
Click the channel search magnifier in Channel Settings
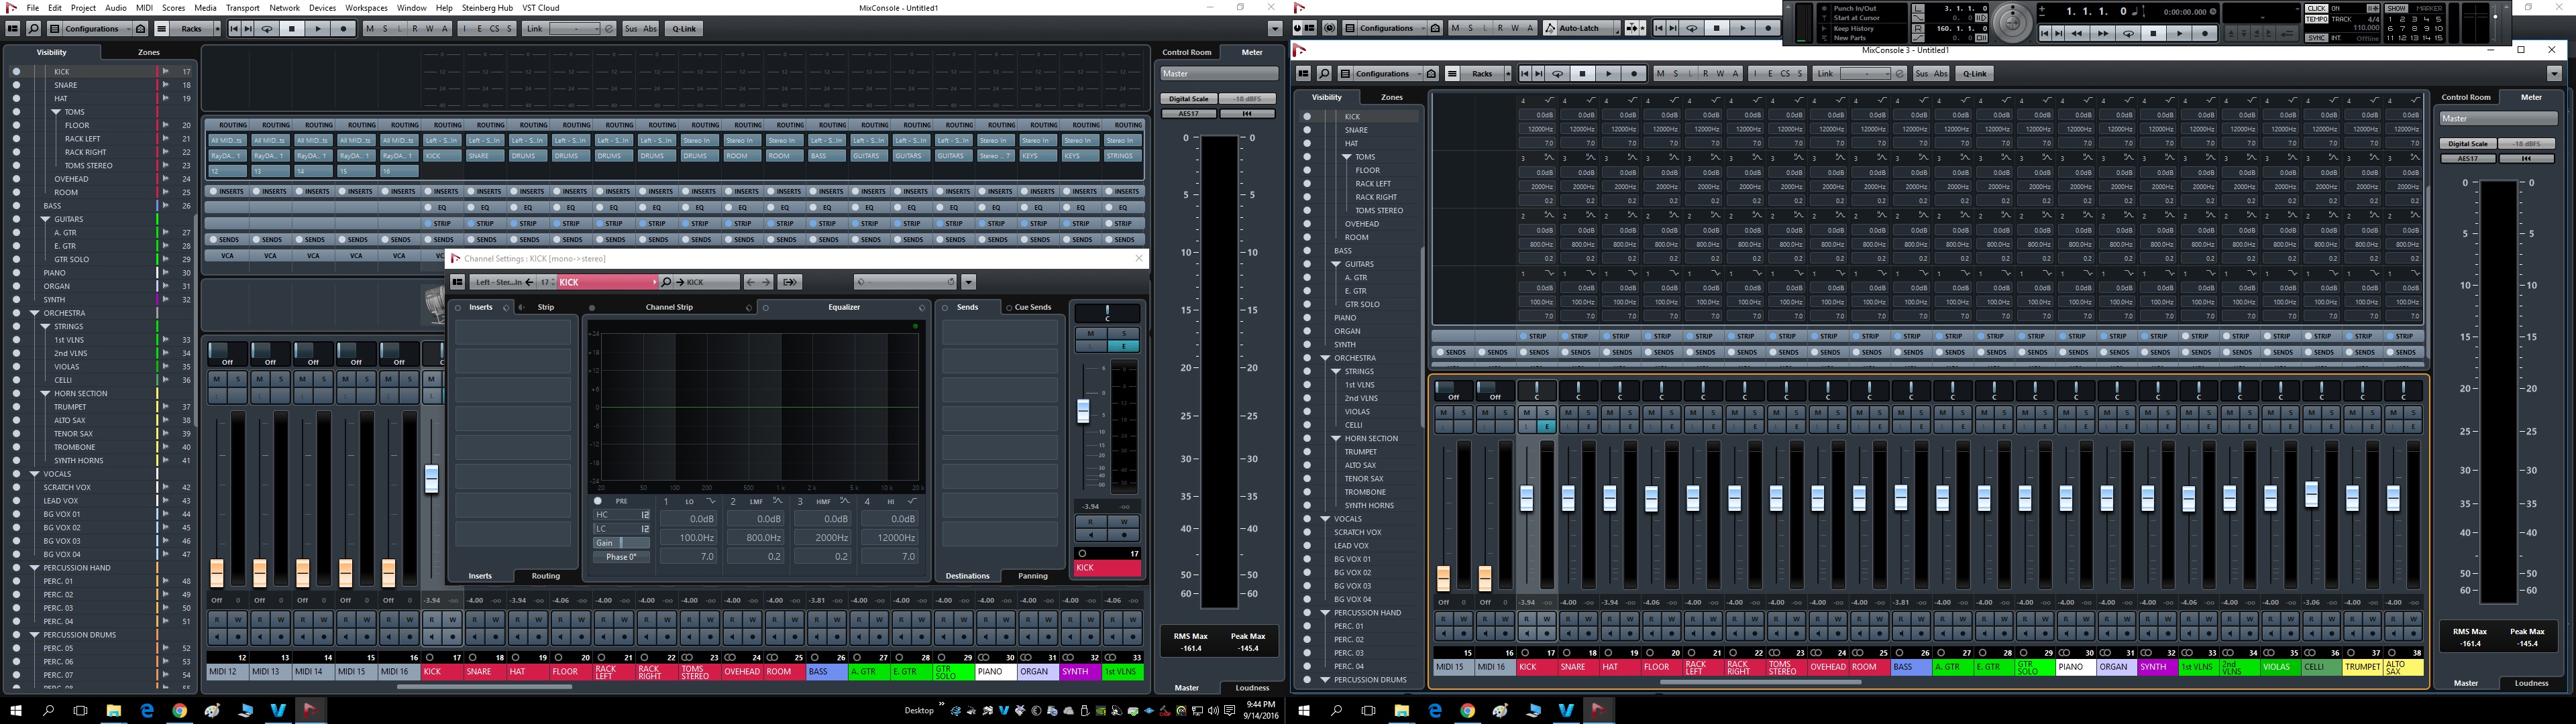(x=667, y=282)
